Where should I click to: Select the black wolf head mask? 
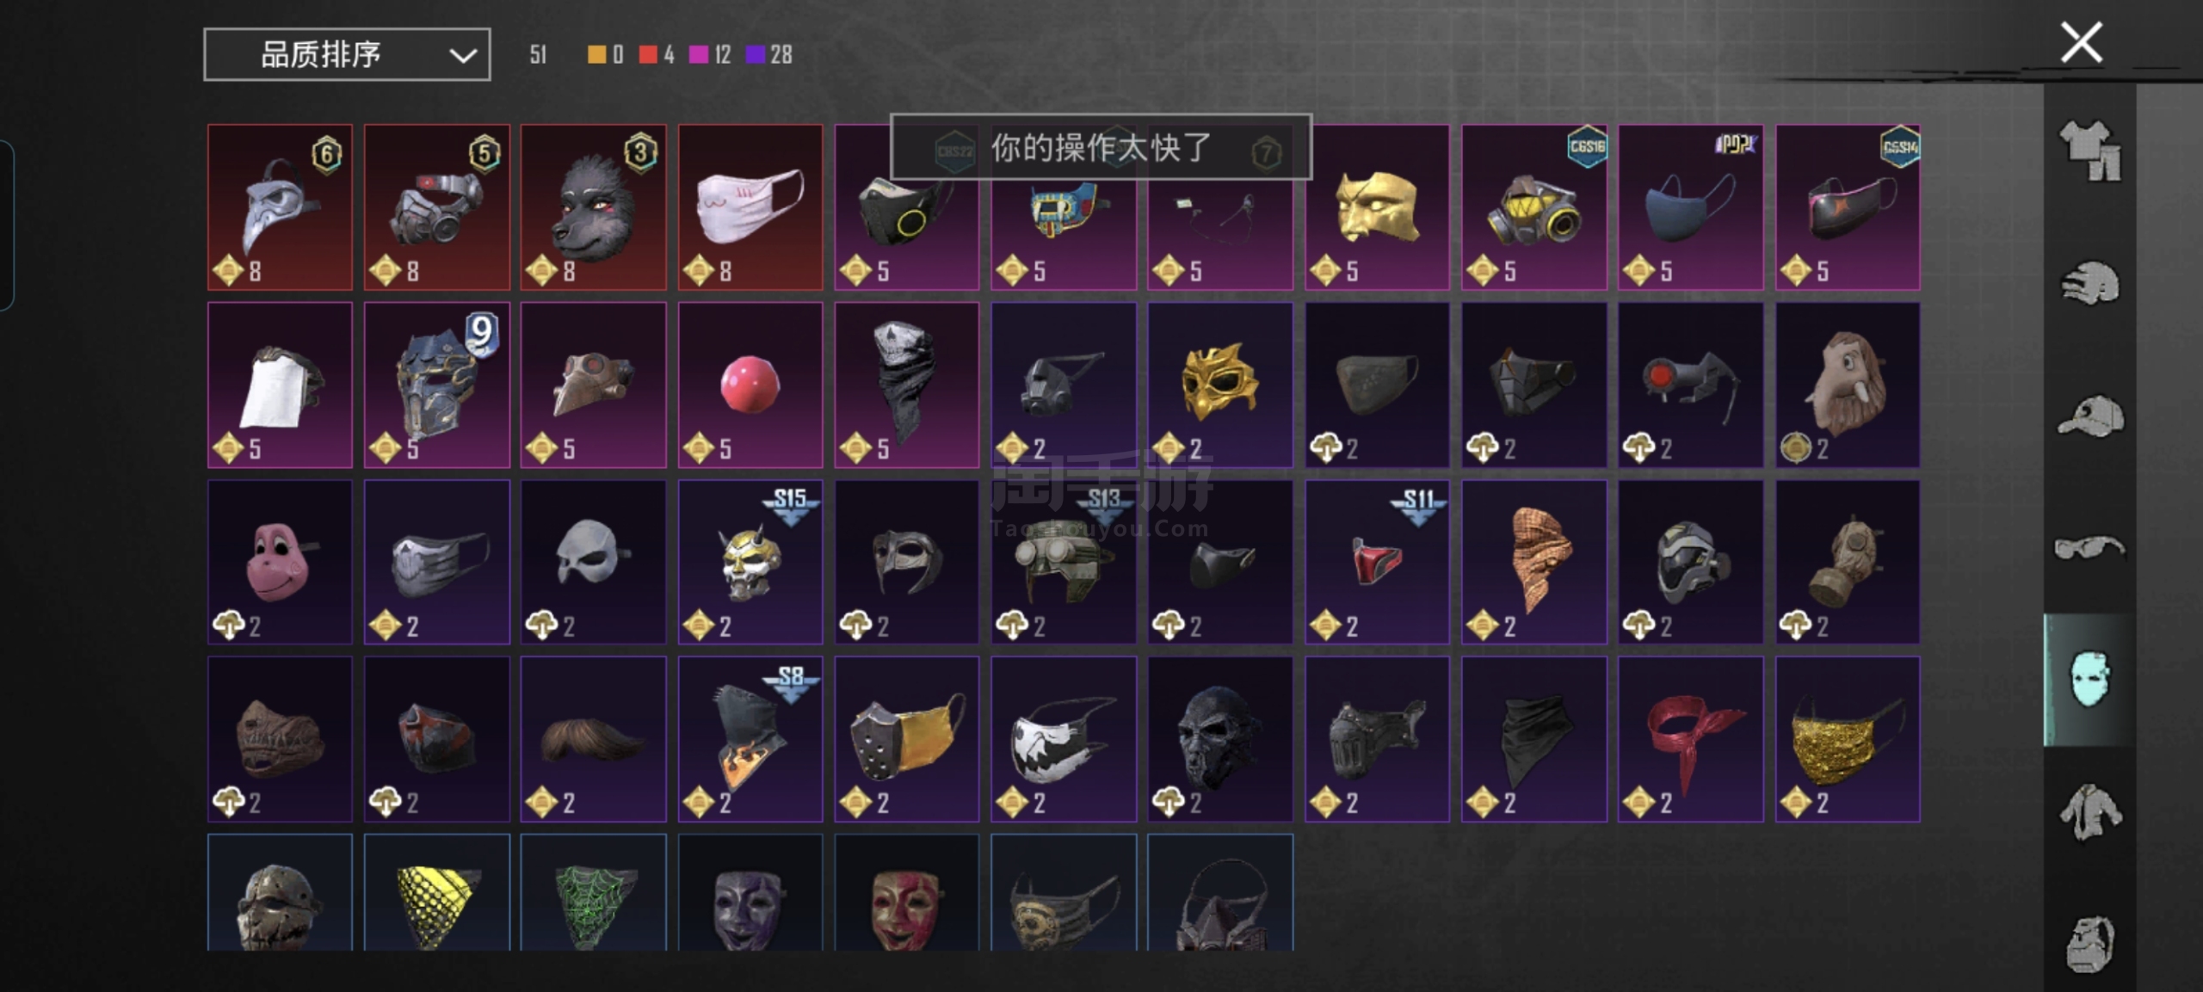593,207
